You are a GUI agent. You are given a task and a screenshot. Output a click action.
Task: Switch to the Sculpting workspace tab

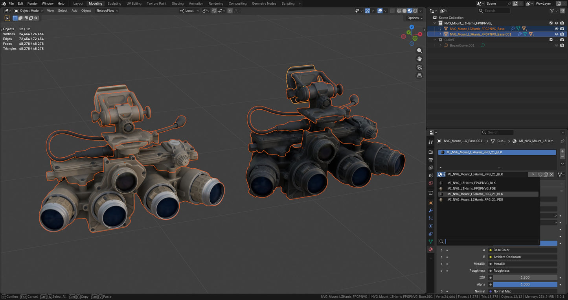(x=114, y=3)
